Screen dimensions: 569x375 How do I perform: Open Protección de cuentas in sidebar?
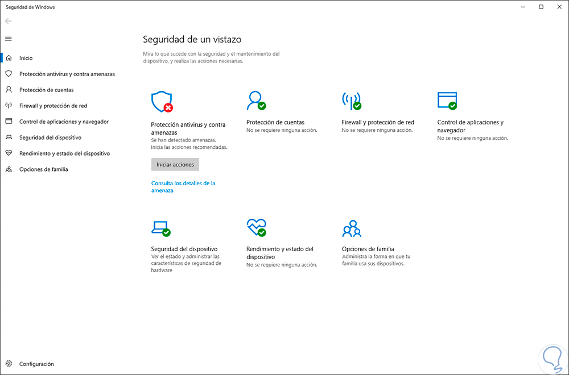[x=47, y=90]
